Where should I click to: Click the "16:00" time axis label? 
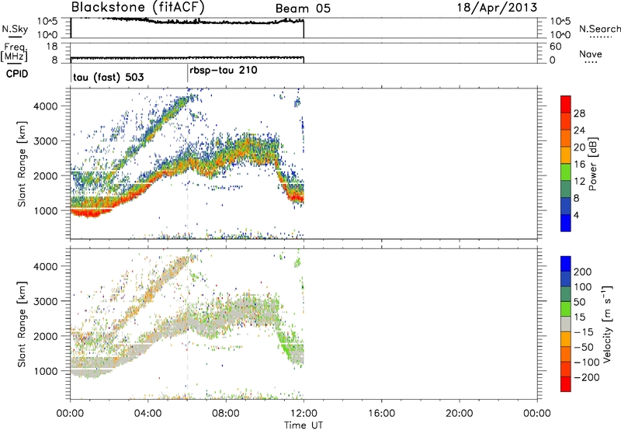(381, 414)
